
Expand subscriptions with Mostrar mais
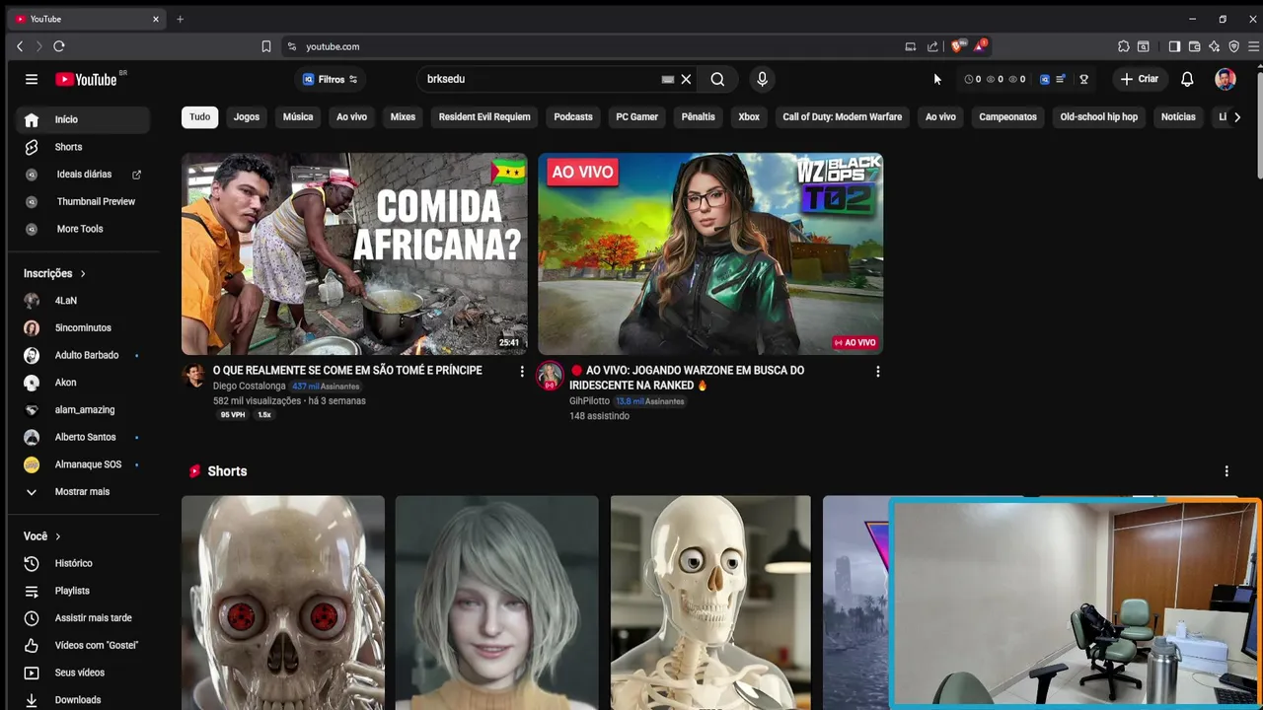(82, 491)
